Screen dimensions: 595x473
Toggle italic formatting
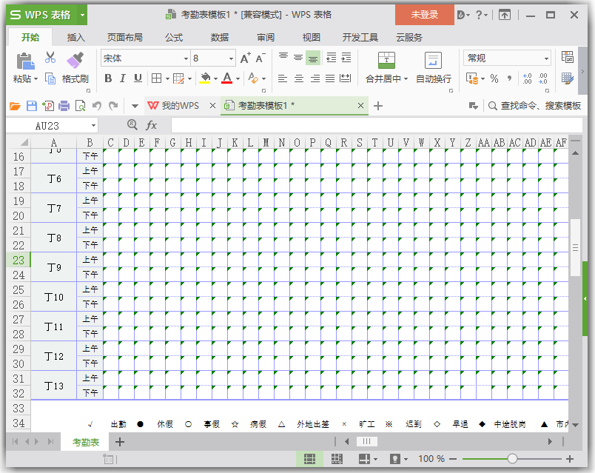click(x=122, y=78)
